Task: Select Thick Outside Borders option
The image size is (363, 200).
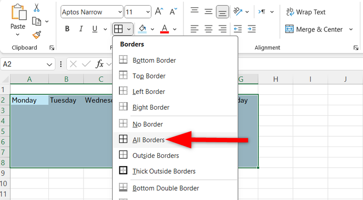Action: tap(175, 171)
